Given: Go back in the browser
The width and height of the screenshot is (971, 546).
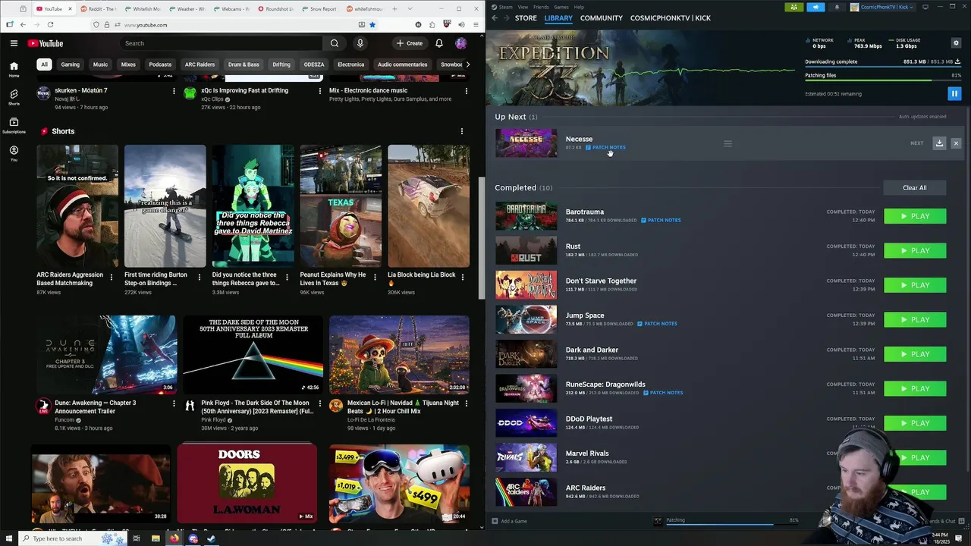Looking at the screenshot, I should click(23, 24).
